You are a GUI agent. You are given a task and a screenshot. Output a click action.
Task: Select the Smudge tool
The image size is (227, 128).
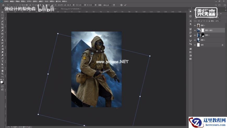[2, 52]
